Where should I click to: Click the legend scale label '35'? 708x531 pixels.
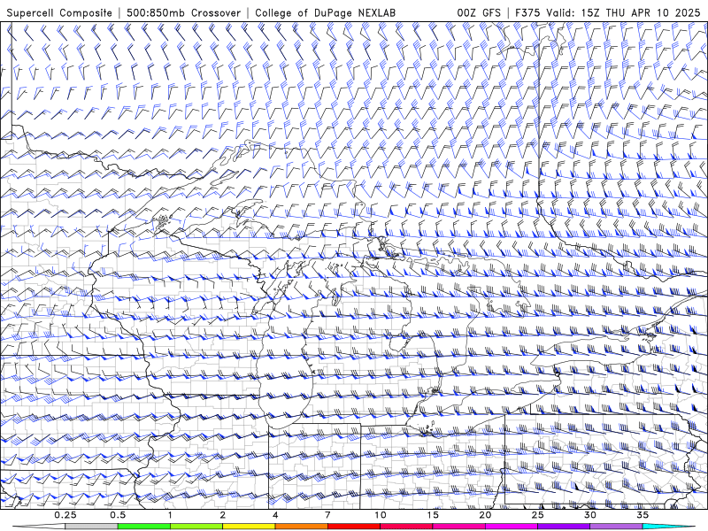point(643,515)
